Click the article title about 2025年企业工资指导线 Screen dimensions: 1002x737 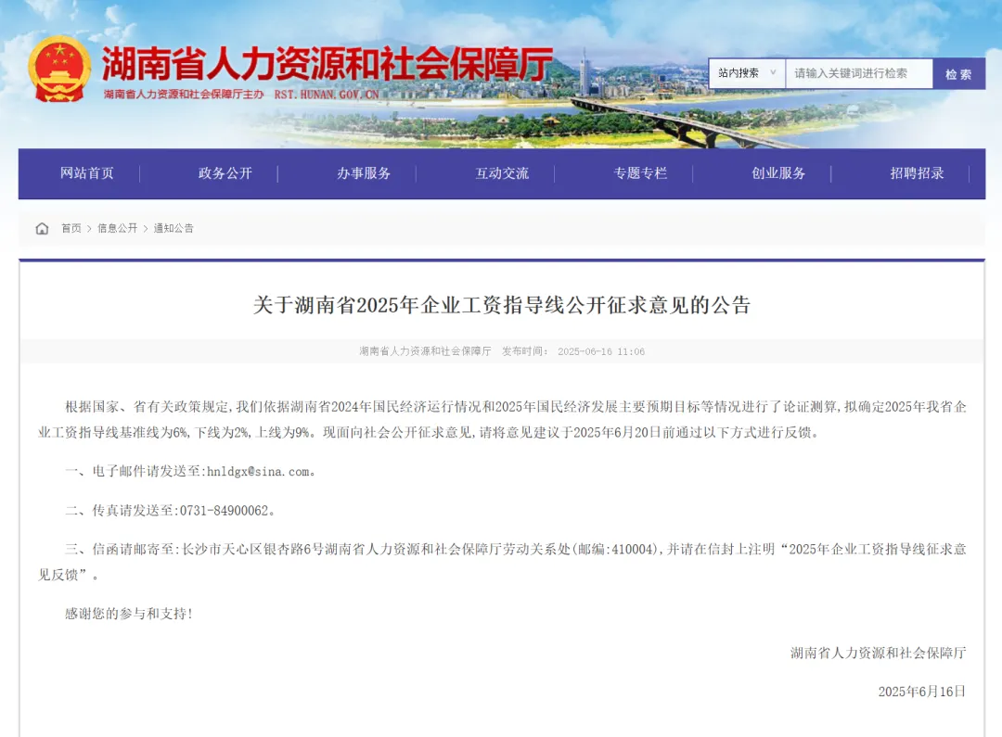click(501, 305)
